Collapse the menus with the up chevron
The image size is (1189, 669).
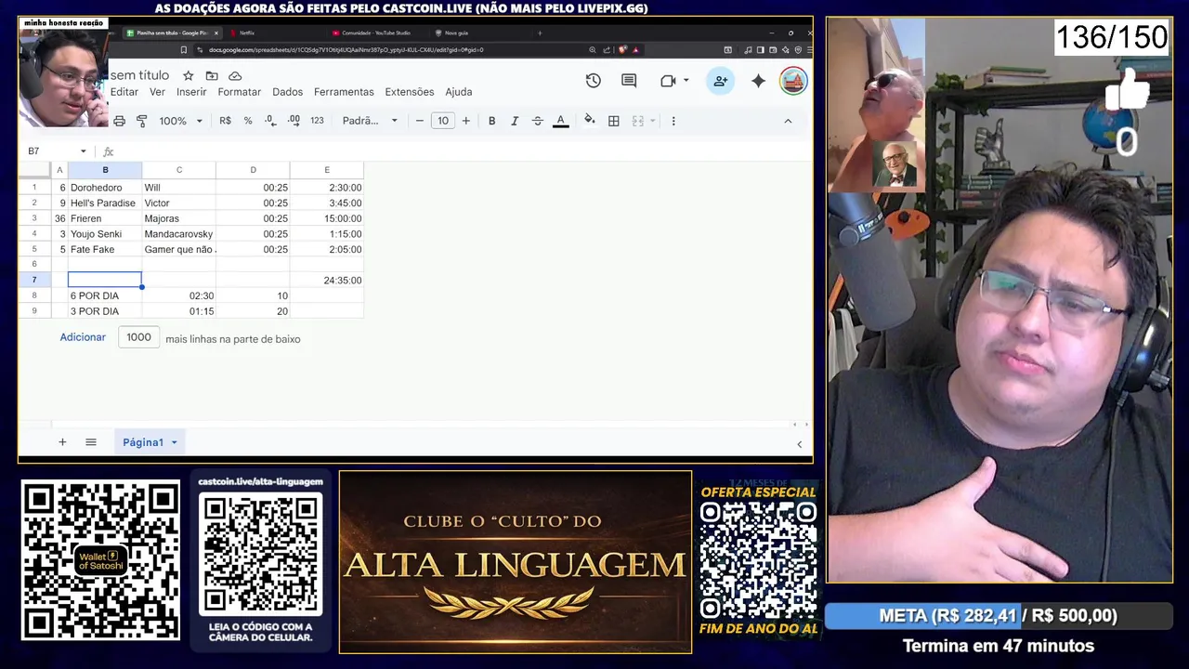point(788,121)
